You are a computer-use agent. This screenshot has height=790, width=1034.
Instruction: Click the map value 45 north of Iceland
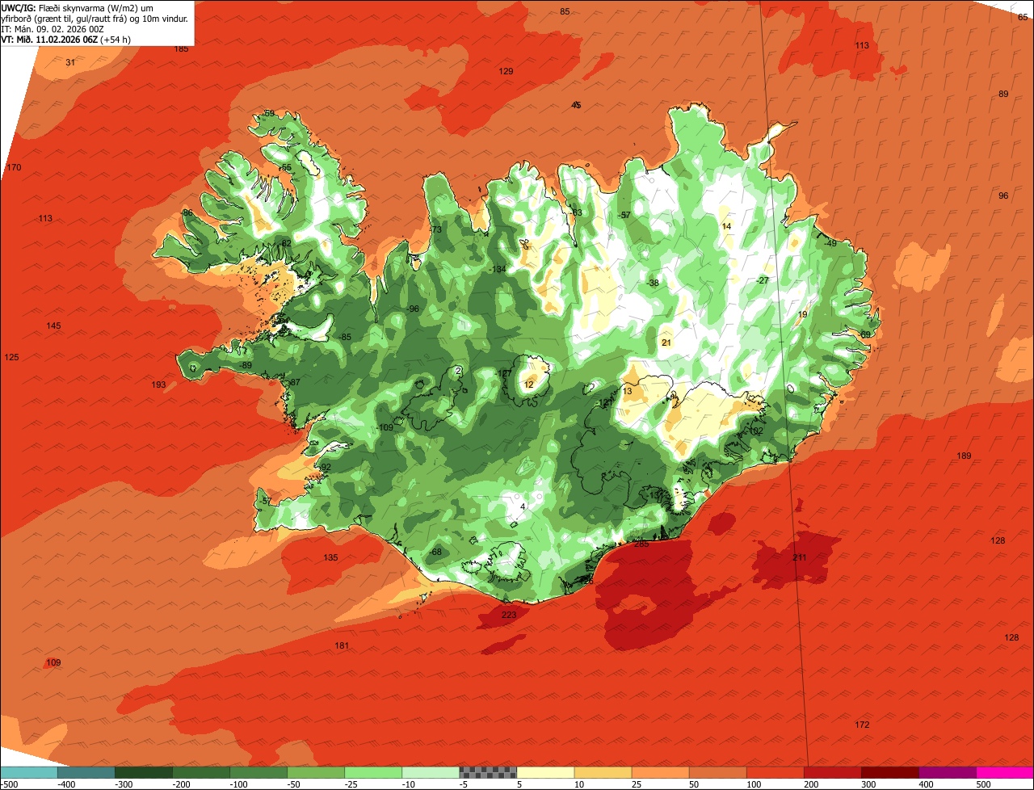[x=576, y=106]
